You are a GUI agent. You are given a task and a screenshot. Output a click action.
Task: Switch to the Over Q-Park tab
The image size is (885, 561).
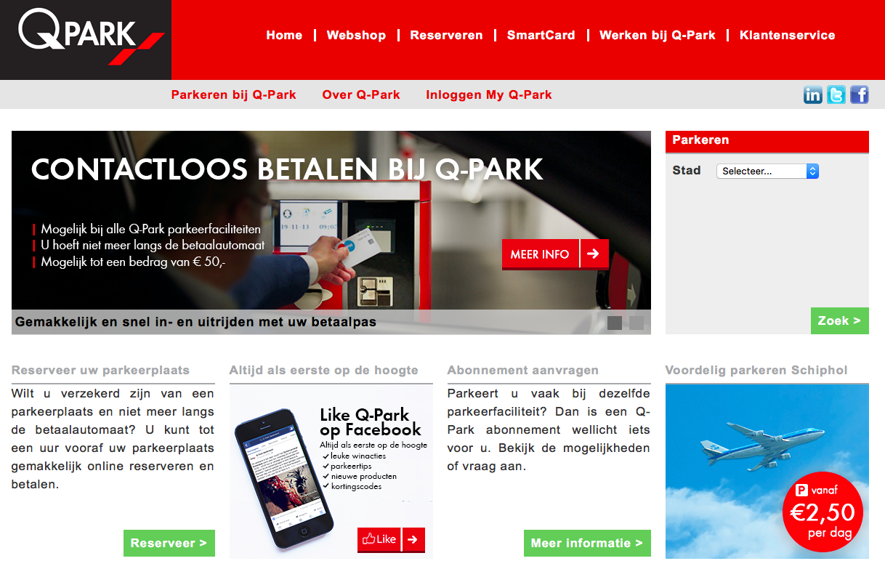[361, 94]
